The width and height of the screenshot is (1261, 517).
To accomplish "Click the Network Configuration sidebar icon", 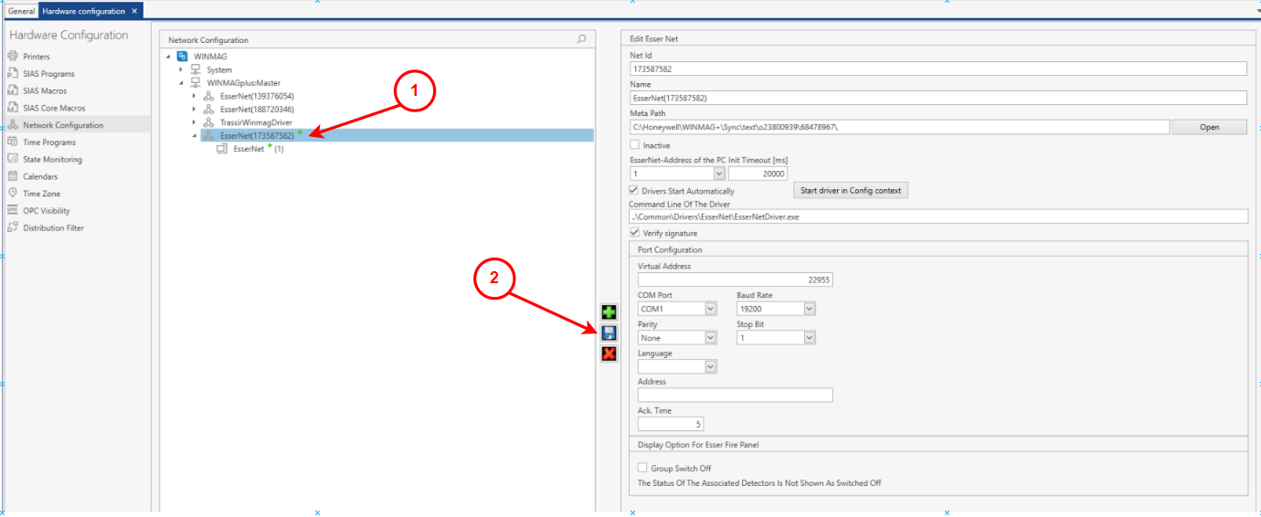I will (13, 125).
